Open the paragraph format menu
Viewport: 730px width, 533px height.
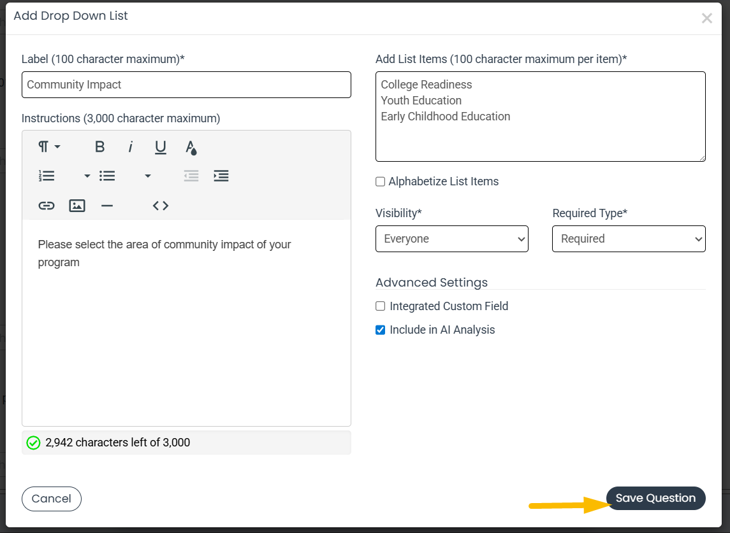pos(49,147)
